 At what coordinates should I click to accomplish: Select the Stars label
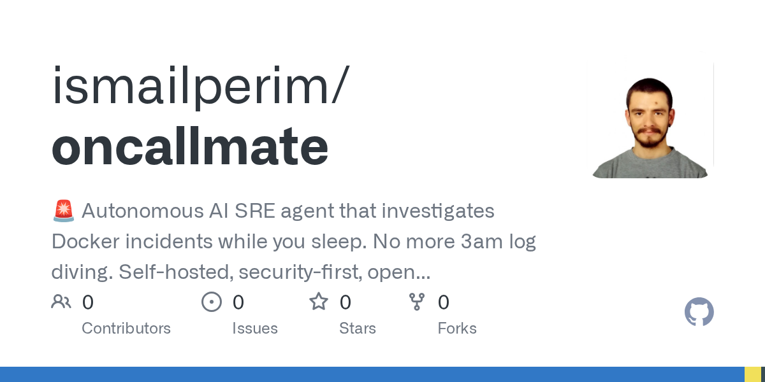tap(358, 329)
